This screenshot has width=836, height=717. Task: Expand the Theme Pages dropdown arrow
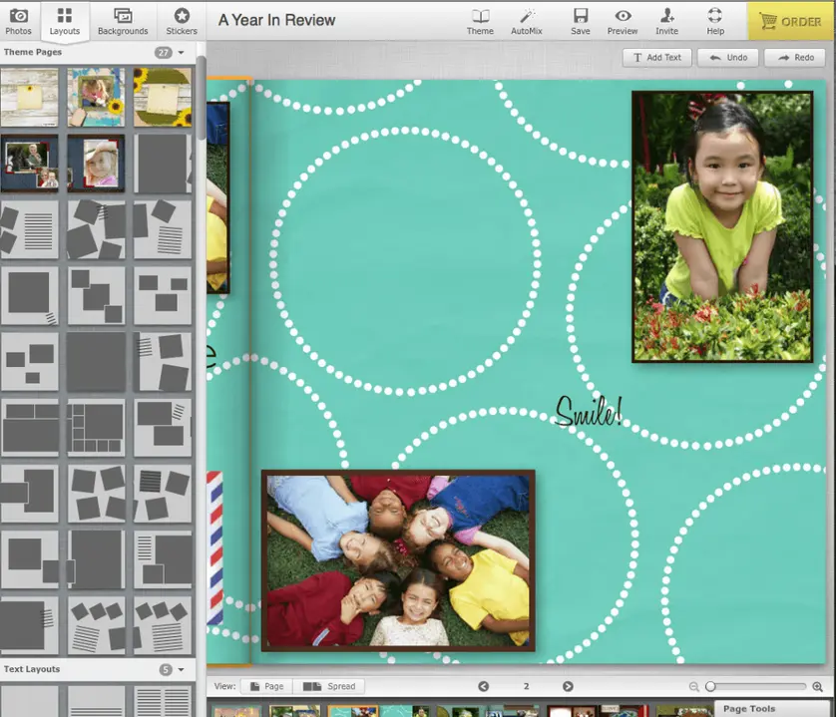pyautogui.click(x=182, y=52)
